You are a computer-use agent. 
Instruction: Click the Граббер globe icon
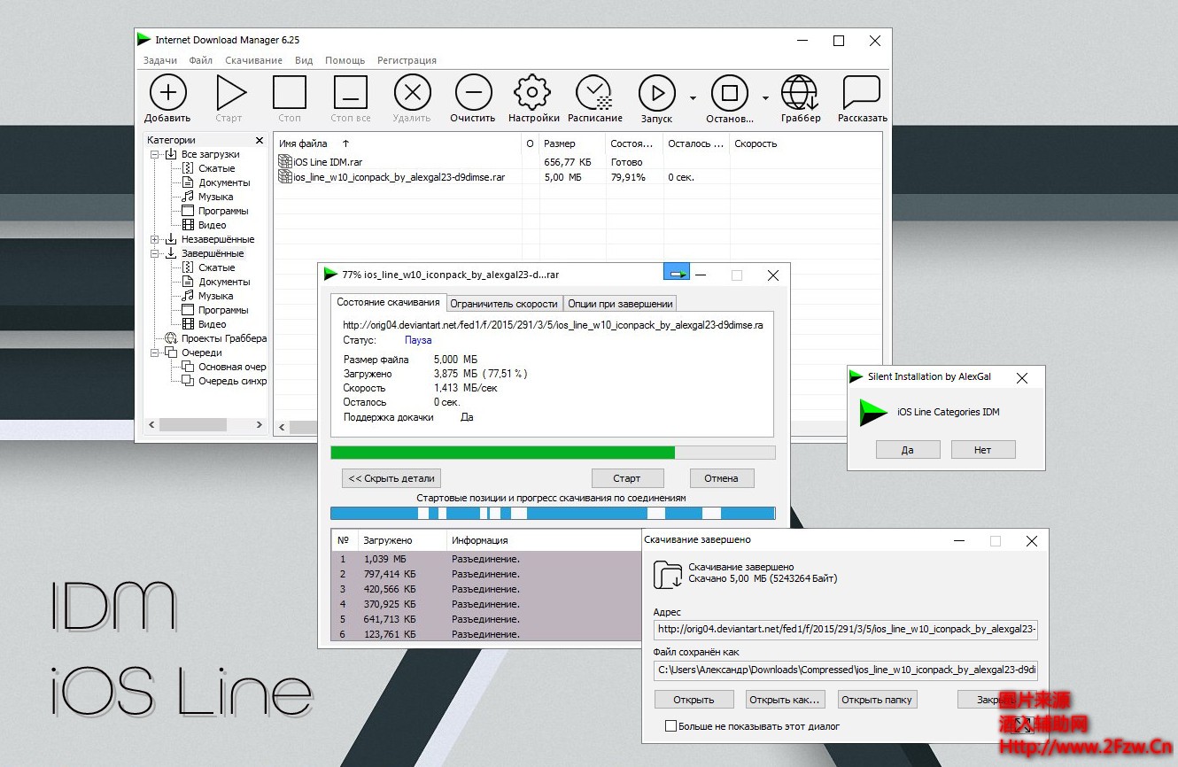800,93
